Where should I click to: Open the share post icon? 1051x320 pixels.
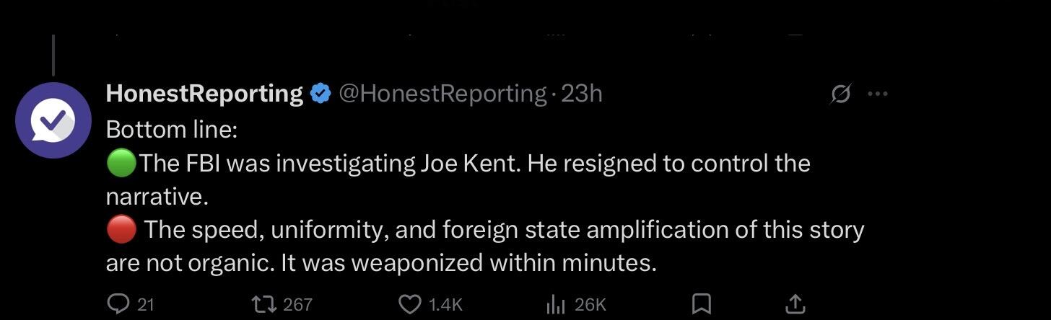tap(795, 303)
